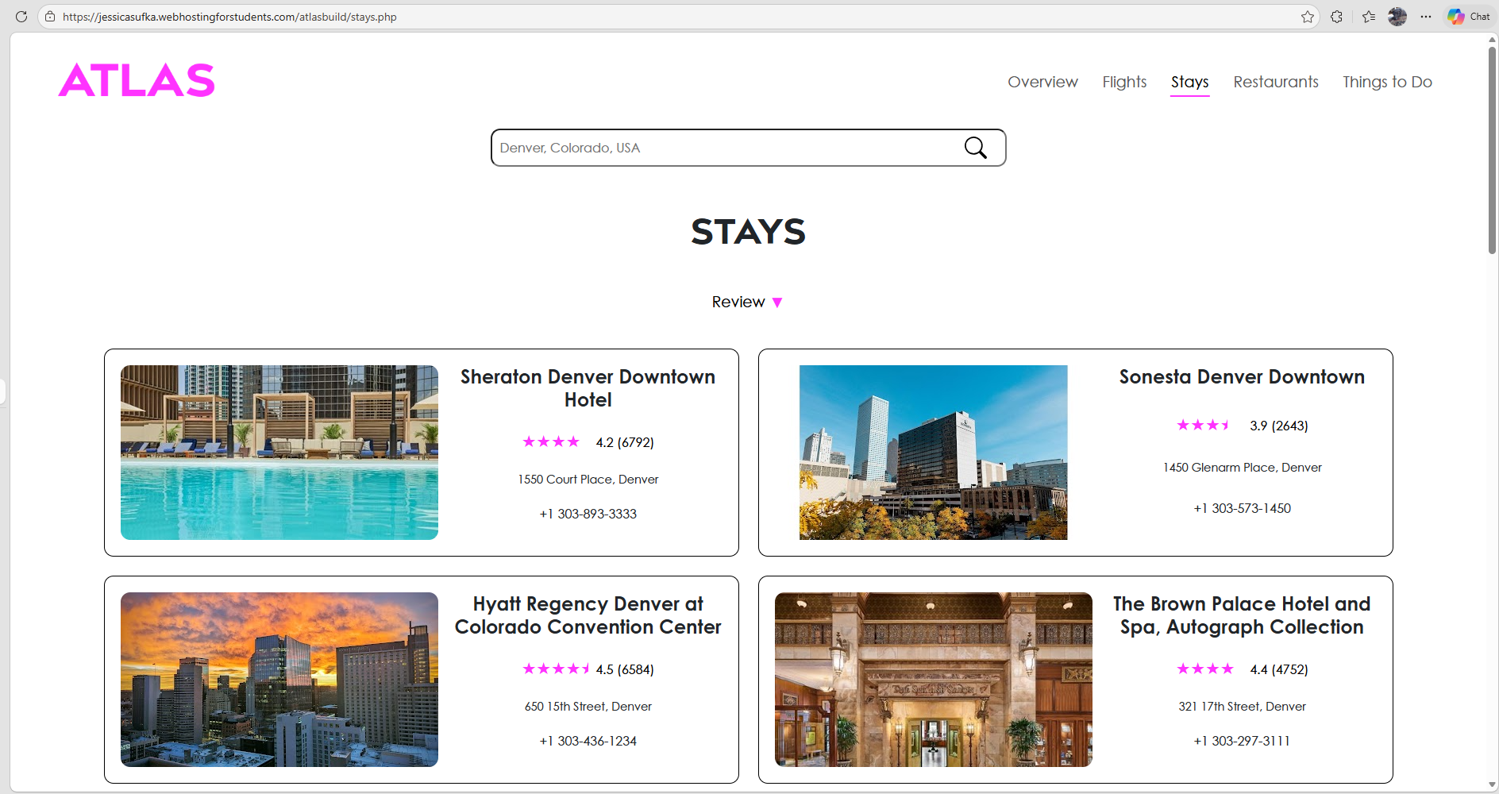The height and width of the screenshot is (794, 1499).
Task: Click the Hyatt Regency star rating icons
Action: pyautogui.click(x=557, y=669)
